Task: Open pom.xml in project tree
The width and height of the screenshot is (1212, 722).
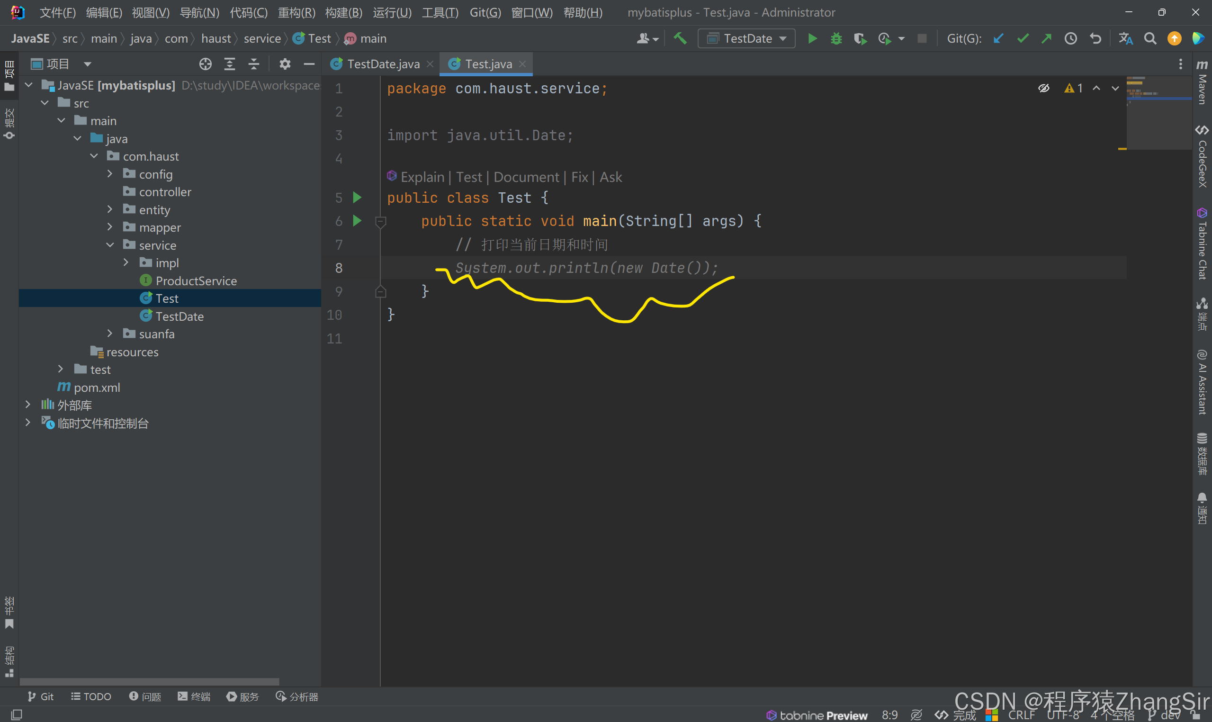Action: point(97,387)
